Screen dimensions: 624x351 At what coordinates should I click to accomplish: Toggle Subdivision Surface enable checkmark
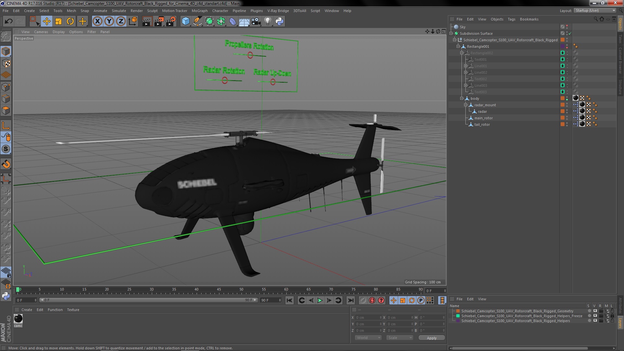tap(570, 33)
